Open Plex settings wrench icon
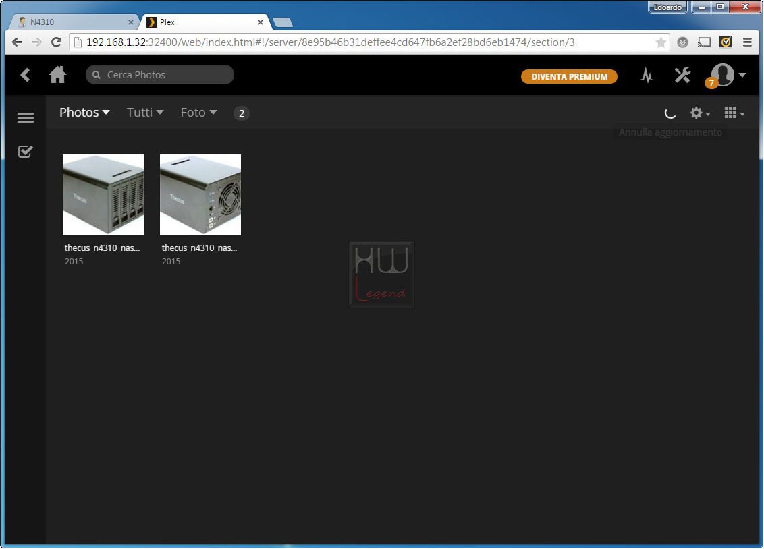This screenshot has width=764, height=549. (x=682, y=75)
